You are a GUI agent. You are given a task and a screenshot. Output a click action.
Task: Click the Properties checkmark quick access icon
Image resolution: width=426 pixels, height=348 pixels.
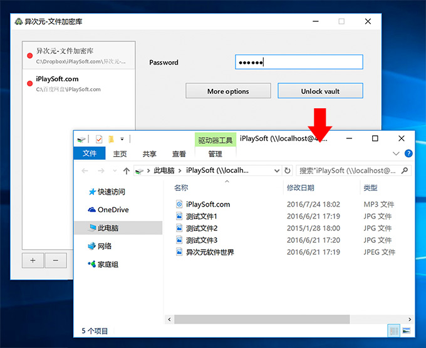[x=99, y=139]
